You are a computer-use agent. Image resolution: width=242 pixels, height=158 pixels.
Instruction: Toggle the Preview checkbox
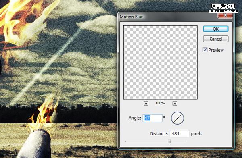(x=205, y=50)
